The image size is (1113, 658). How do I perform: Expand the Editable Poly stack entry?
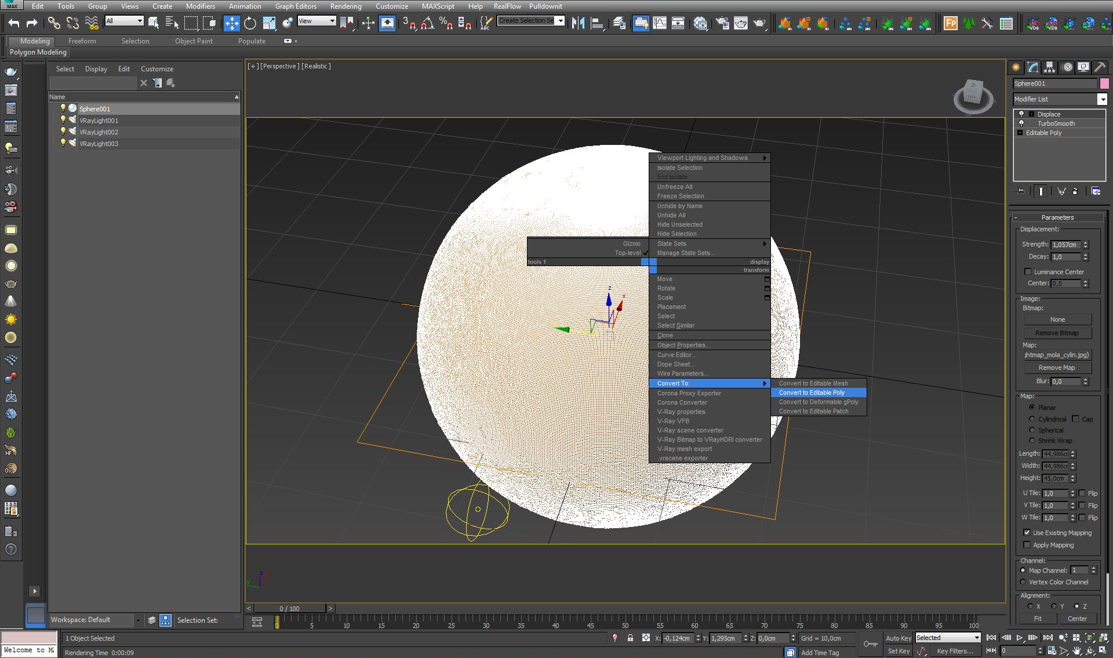[x=1020, y=133]
